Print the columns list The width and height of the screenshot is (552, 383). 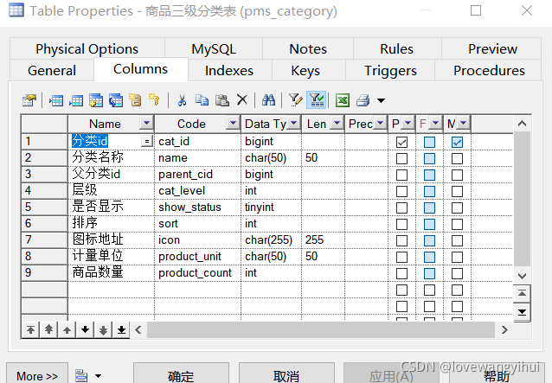363,100
